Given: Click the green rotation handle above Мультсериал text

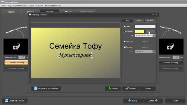Looking at the screenshot, I should pyautogui.click(x=75, y=48).
